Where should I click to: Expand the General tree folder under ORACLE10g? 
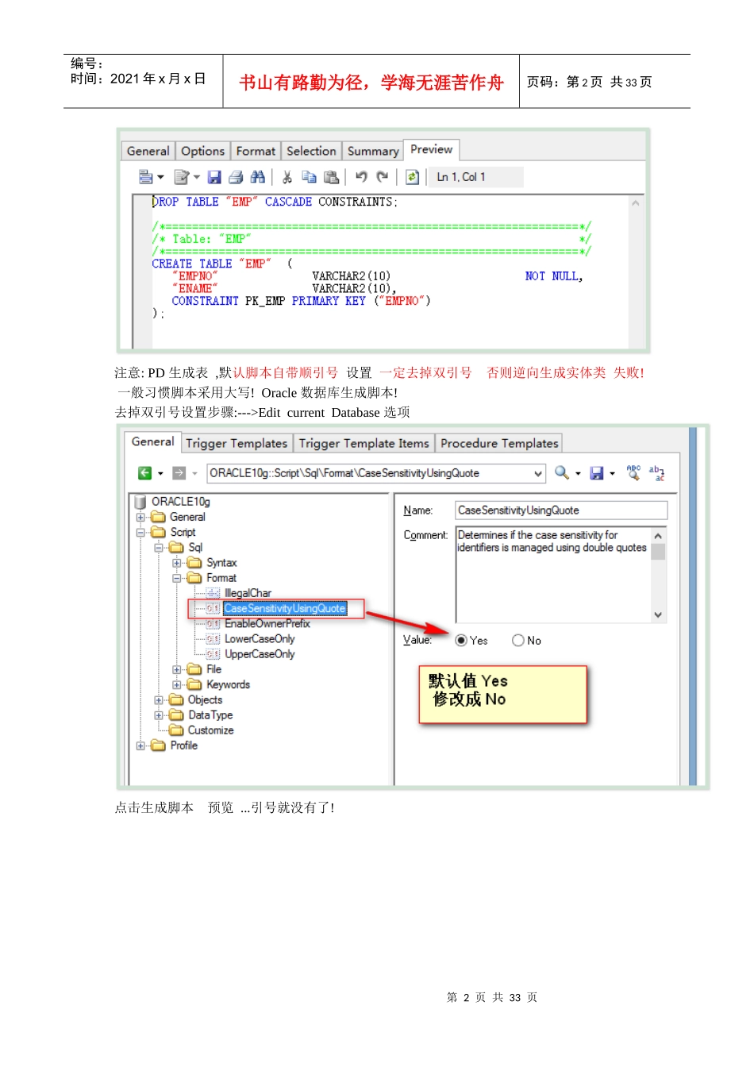click(140, 517)
